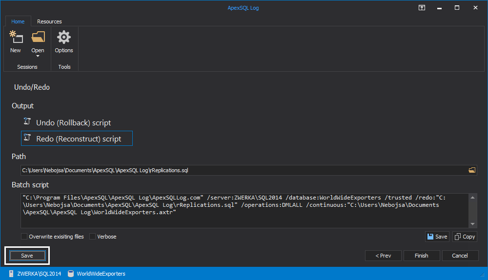Close the ApexSQL Log window
The height and width of the screenshot is (280, 488).
475,8
